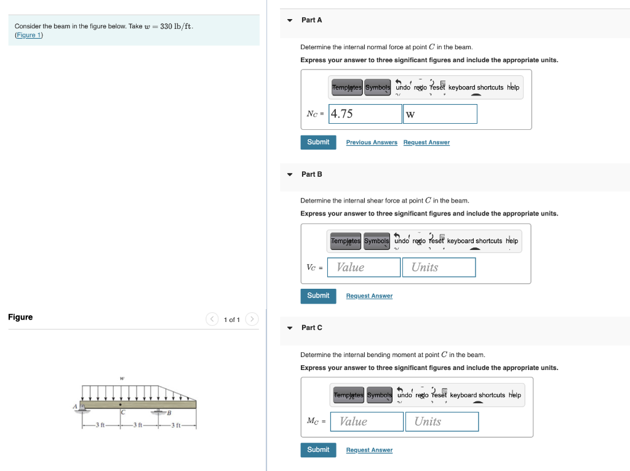Viewport: 630px width, 471px height.
Task: Focus the Vc Value input field
Action: tap(364, 267)
